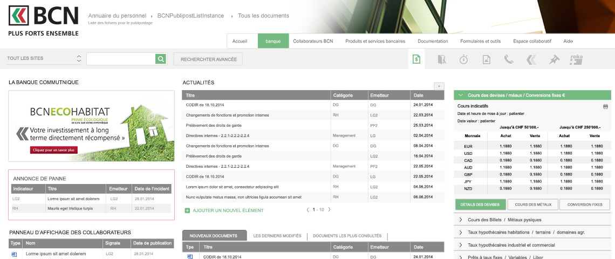Viewport: 615px width, 259px height.
Task: Click Annuaire du personnel breadcrumb link
Action: point(117,16)
